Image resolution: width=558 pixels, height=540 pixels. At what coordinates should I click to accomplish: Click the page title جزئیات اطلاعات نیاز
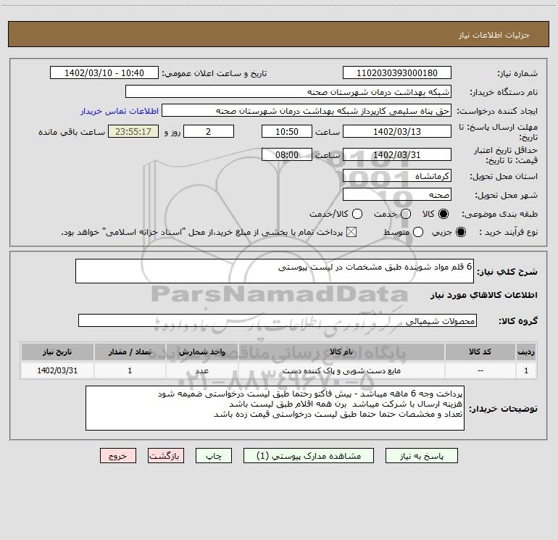(494, 35)
